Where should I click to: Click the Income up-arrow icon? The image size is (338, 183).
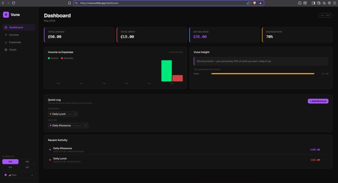point(6,35)
